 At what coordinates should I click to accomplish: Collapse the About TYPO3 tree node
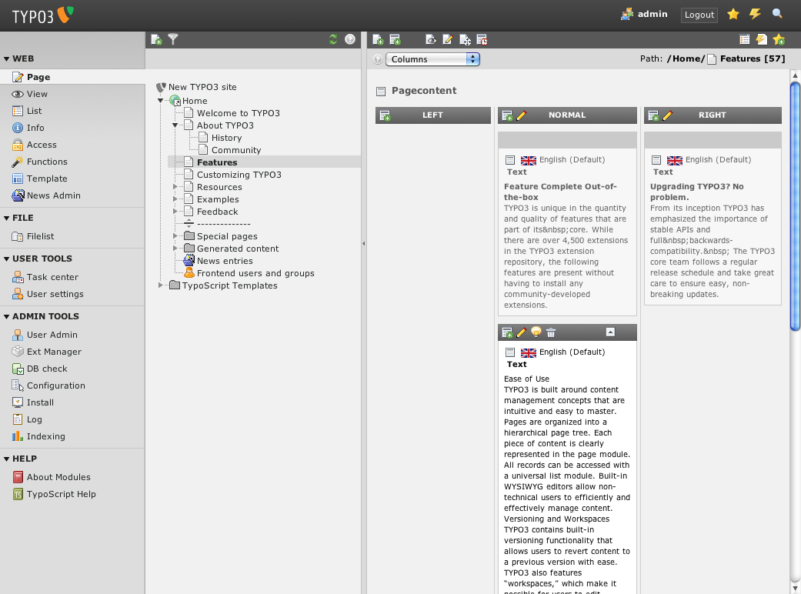175,125
